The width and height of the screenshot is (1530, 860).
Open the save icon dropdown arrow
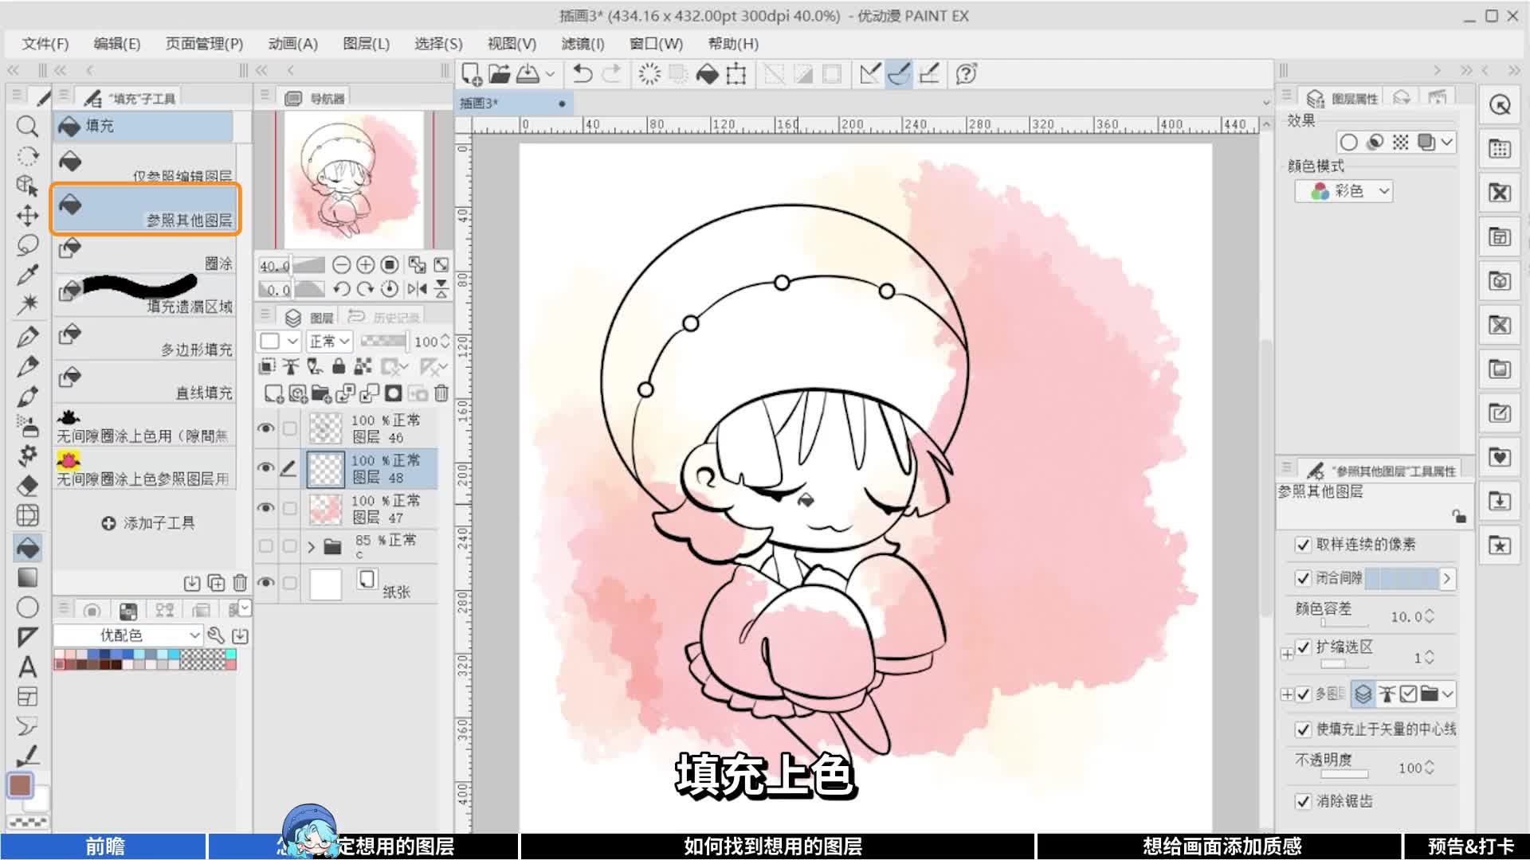click(550, 74)
